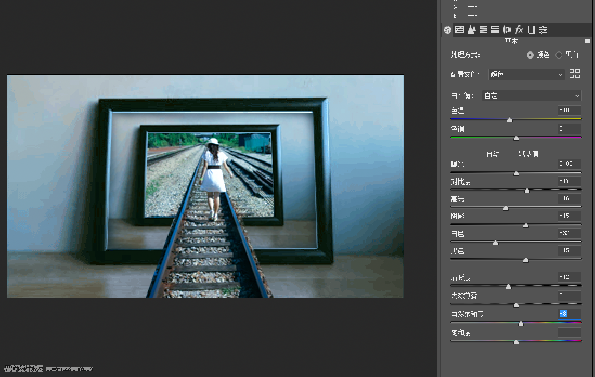Viewport: 595px width, 377px height.
Task: Click the 色调 value field
Action: [x=569, y=128]
